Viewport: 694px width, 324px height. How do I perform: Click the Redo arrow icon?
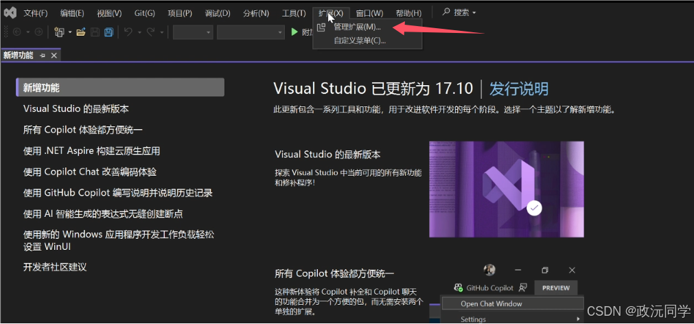tap(151, 32)
